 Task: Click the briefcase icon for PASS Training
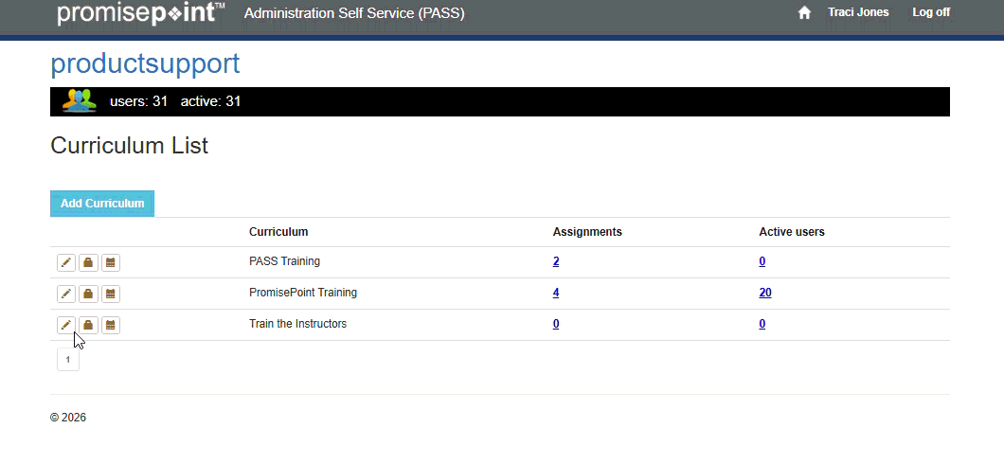click(88, 262)
